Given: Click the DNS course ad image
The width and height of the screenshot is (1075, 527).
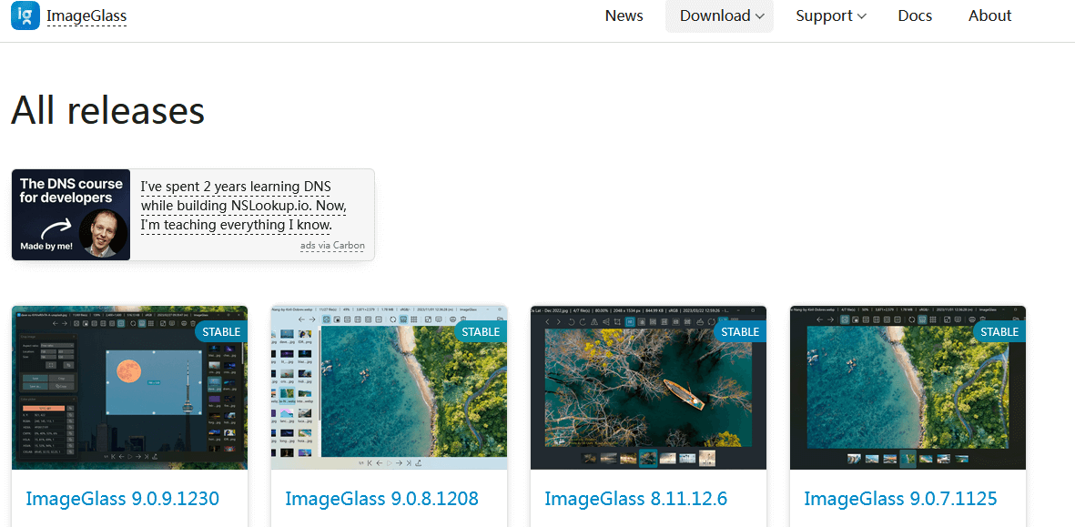Looking at the screenshot, I should 71,215.
